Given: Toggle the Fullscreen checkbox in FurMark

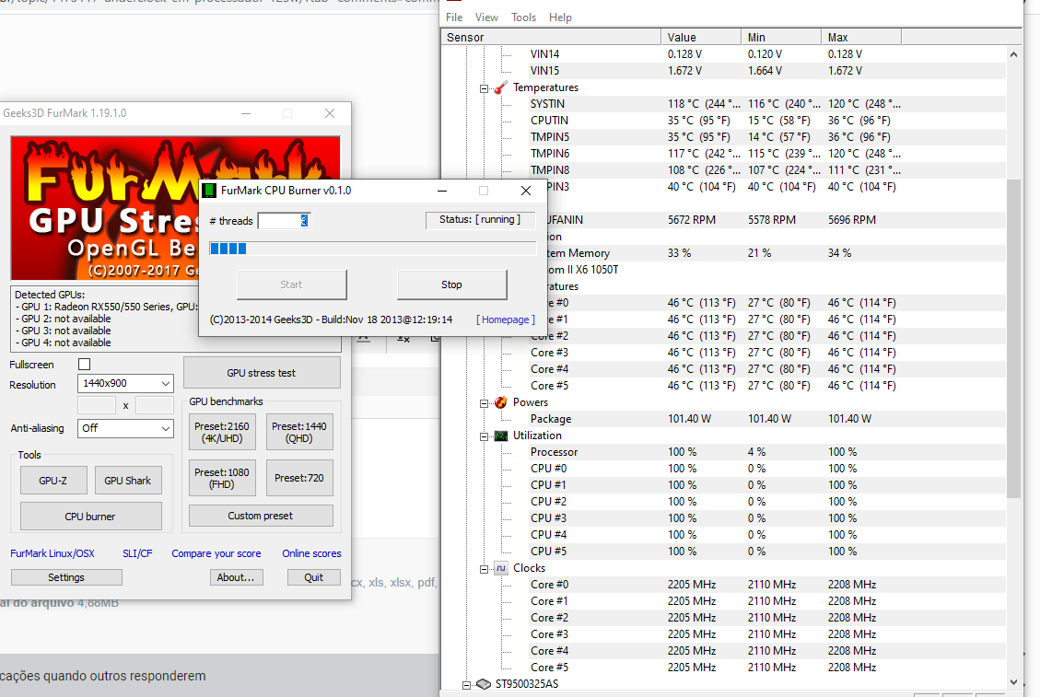Looking at the screenshot, I should [x=84, y=364].
